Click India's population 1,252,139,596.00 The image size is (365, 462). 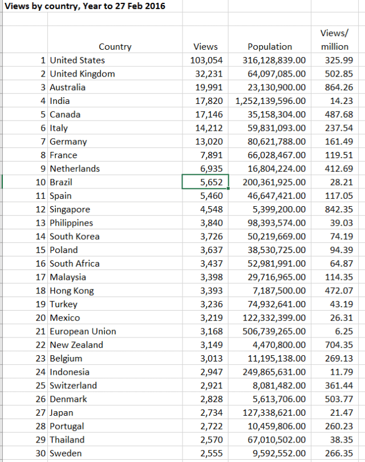(270, 101)
